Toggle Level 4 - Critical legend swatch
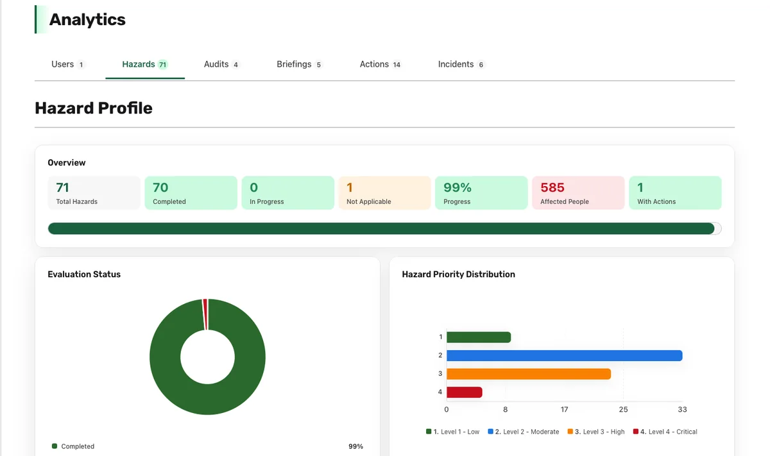Screen dimensions: 770x456 point(636,432)
